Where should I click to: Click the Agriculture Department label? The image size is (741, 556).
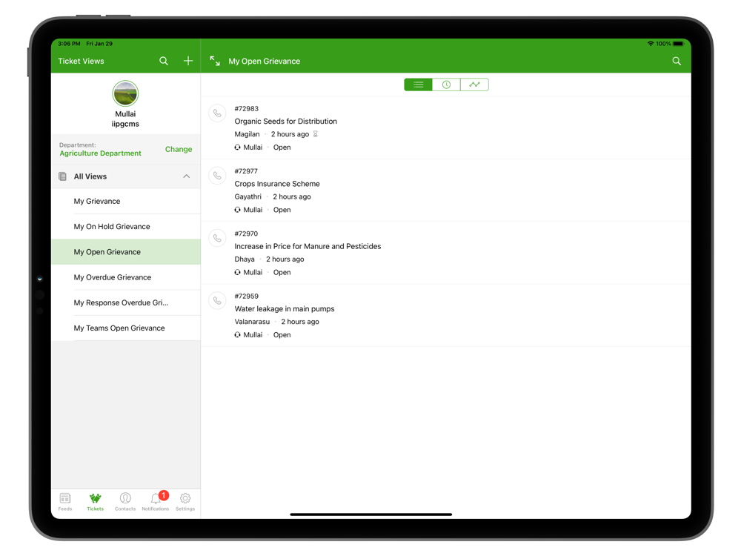[x=100, y=153]
